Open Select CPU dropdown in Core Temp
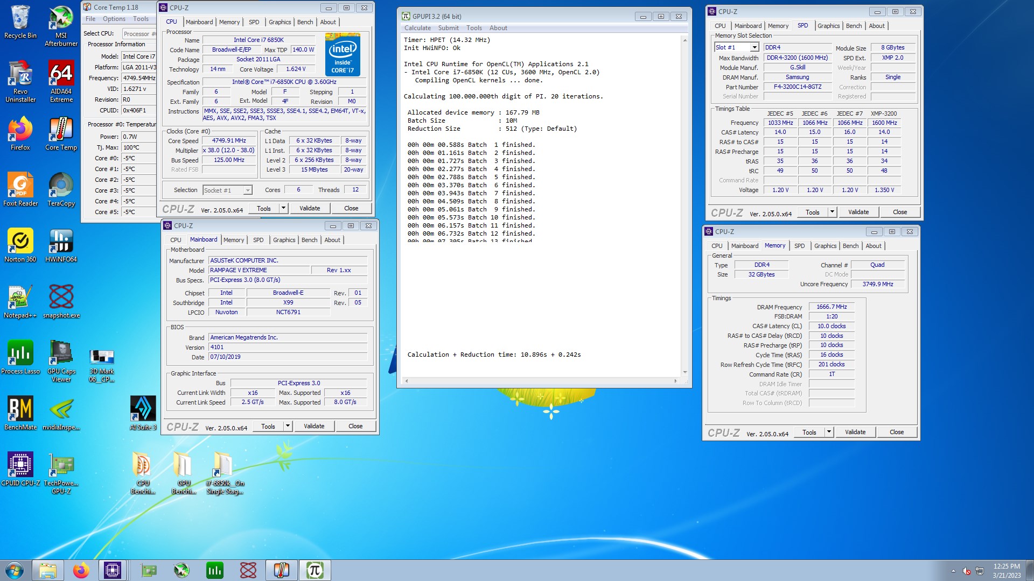This screenshot has width=1034, height=581. tap(139, 34)
